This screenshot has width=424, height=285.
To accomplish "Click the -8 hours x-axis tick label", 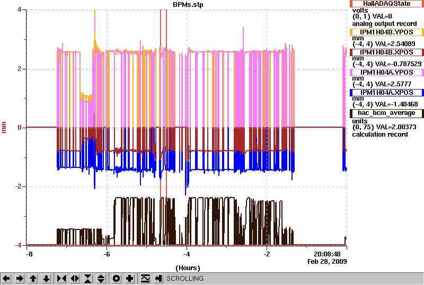I will point(29,254).
